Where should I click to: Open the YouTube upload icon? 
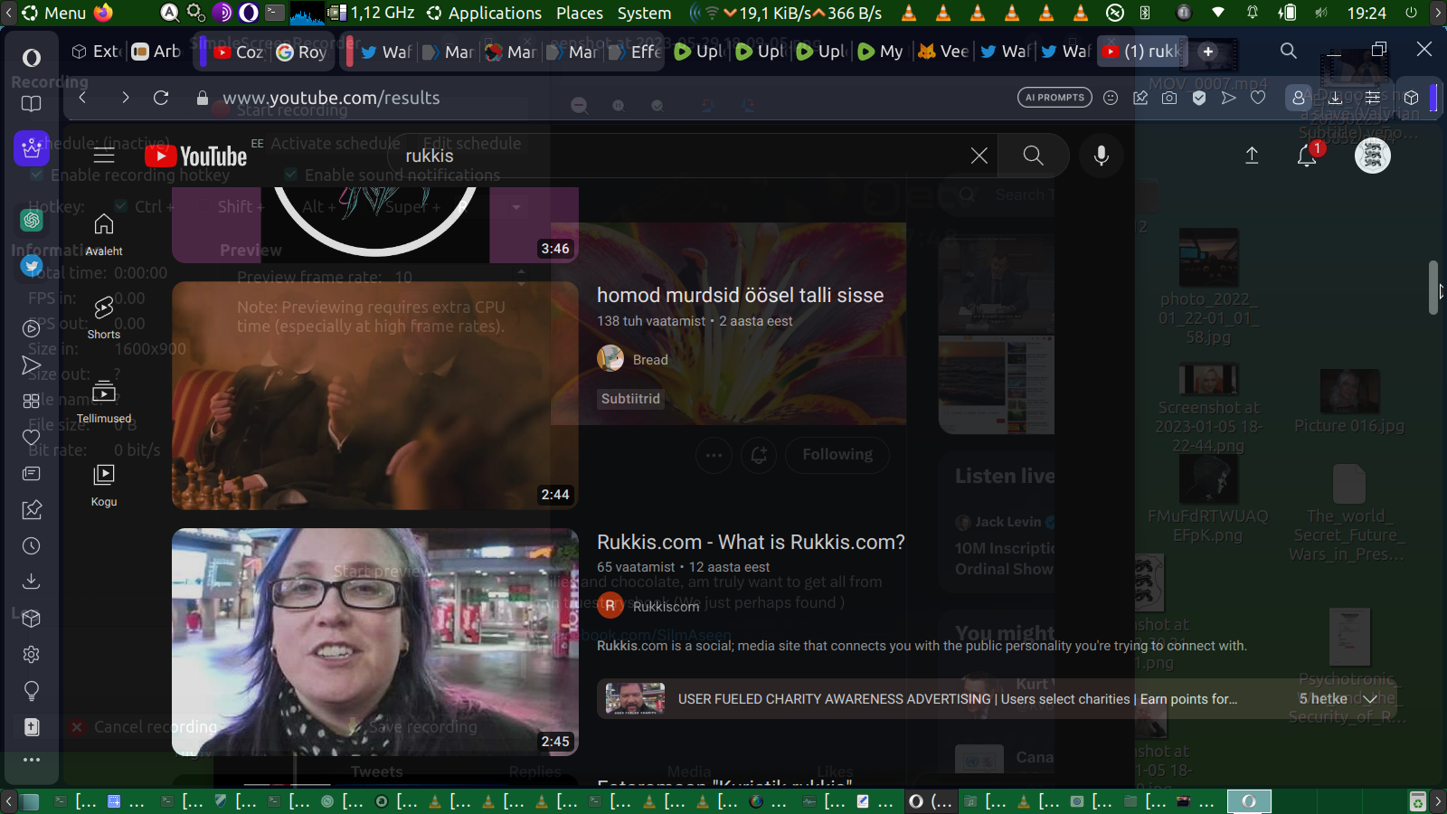pyautogui.click(x=1252, y=156)
